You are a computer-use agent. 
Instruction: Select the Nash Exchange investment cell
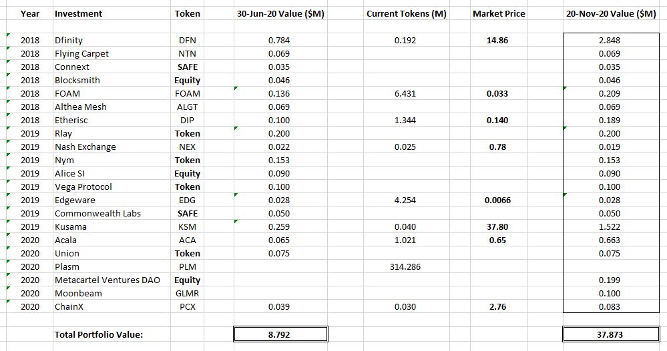point(112,147)
